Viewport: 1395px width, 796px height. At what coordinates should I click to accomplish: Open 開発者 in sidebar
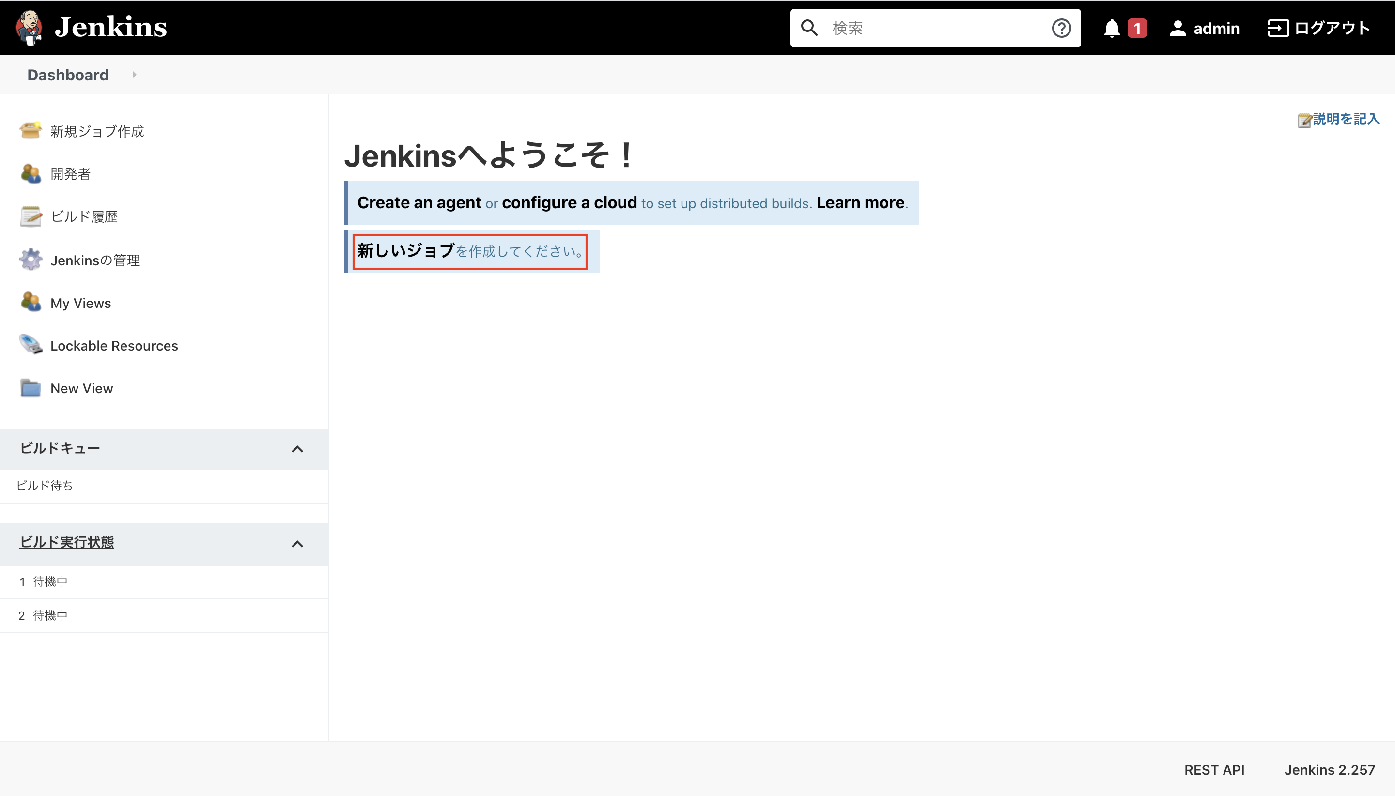(71, 174)
